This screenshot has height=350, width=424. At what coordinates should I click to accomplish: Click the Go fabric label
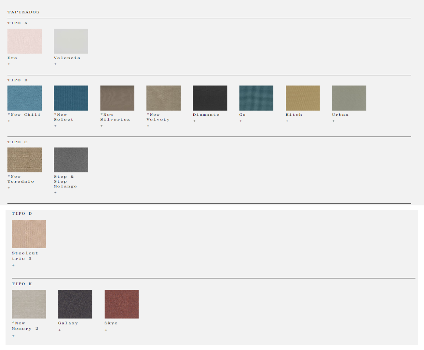(242, 115)
